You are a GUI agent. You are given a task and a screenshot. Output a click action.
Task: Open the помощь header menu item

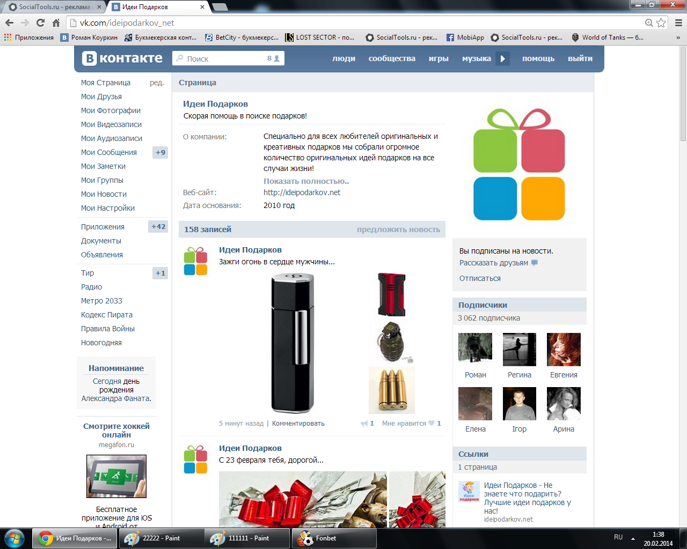click(x=538, y=58)
